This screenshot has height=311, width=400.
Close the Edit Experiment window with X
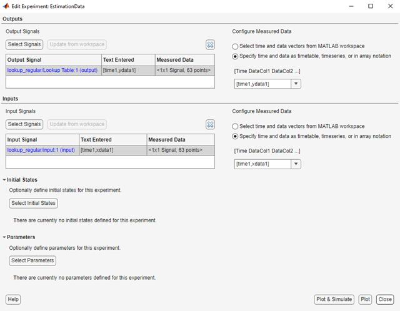tap(390, 6)
